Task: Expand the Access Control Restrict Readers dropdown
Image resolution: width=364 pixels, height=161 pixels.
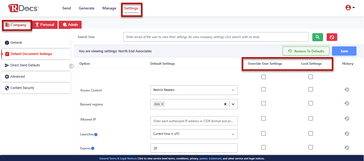Action: [x=194, y=90]
